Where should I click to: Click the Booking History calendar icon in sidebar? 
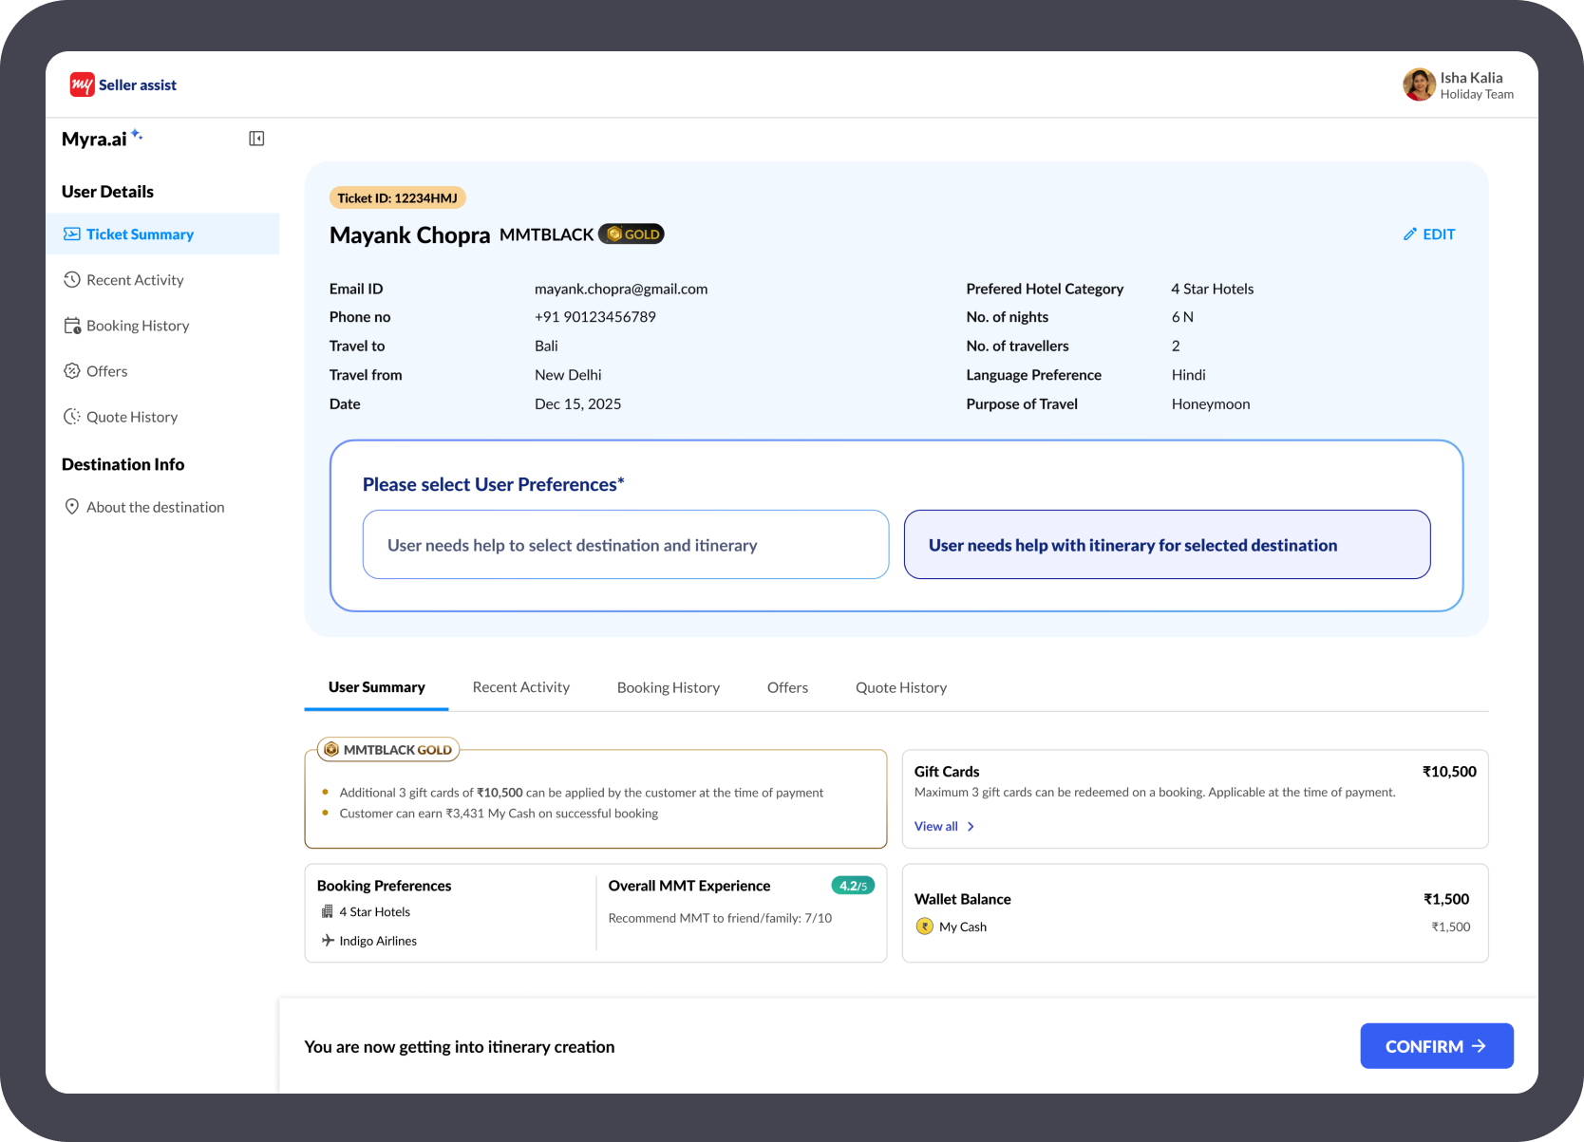[71, 326]
